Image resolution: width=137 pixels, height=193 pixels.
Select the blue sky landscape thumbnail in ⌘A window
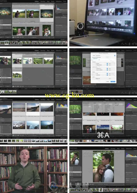tap(103, 129)
